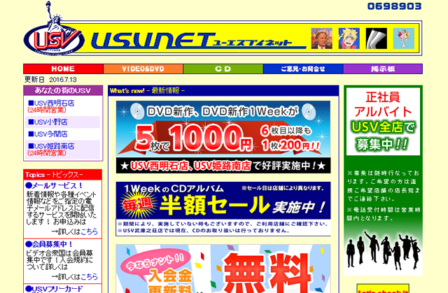Open the USVフリーカード topic
448x293 pixels.
click(55, 289)
